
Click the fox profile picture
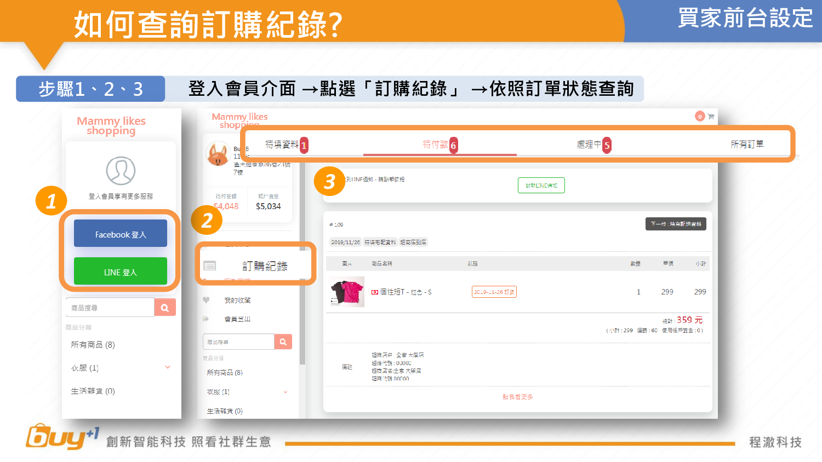click(218, 154)
